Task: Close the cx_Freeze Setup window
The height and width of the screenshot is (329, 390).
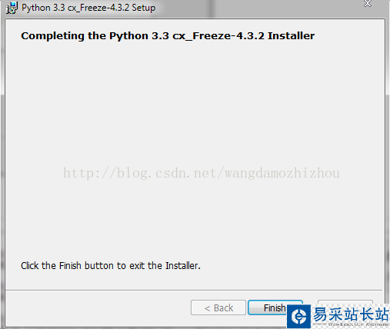Action: [368, 4]
